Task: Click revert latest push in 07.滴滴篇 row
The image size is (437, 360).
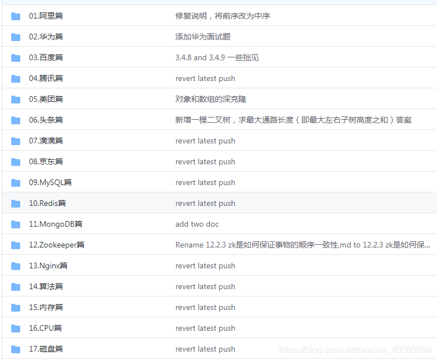Action: pyautogui.click(x=205, y=141)
